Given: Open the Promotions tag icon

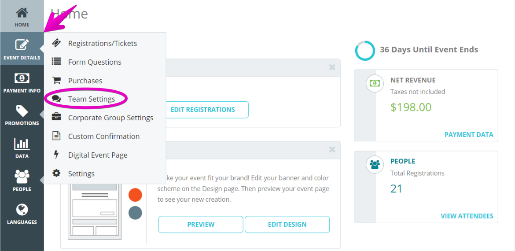Looking at the screenshot, I should coord(22,111).
